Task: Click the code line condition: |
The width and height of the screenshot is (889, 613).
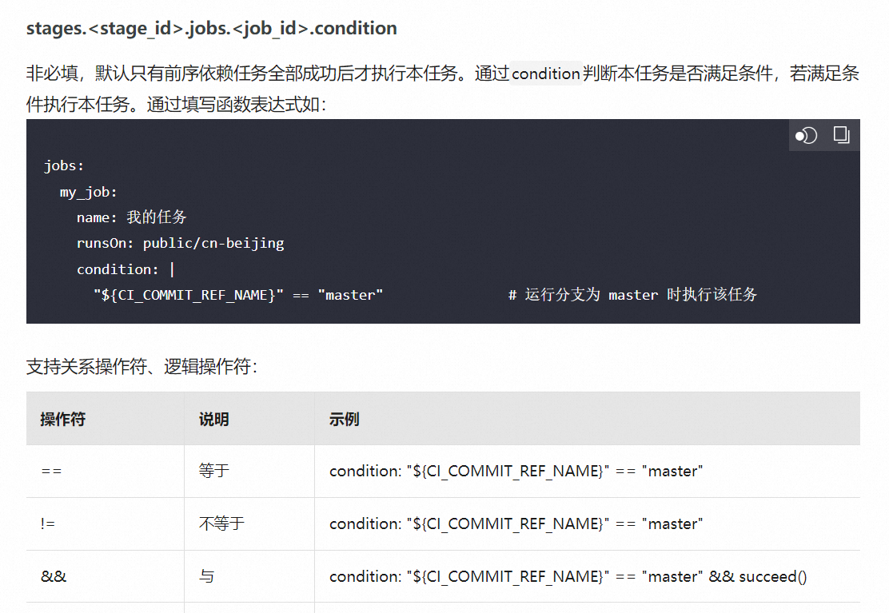Action: (126, 269)
